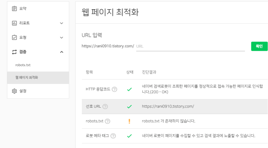This screenshot has width=268, height=148.
Task: Click the 로봇 메타 태그 green checkmark
Action: pos(130,136)
